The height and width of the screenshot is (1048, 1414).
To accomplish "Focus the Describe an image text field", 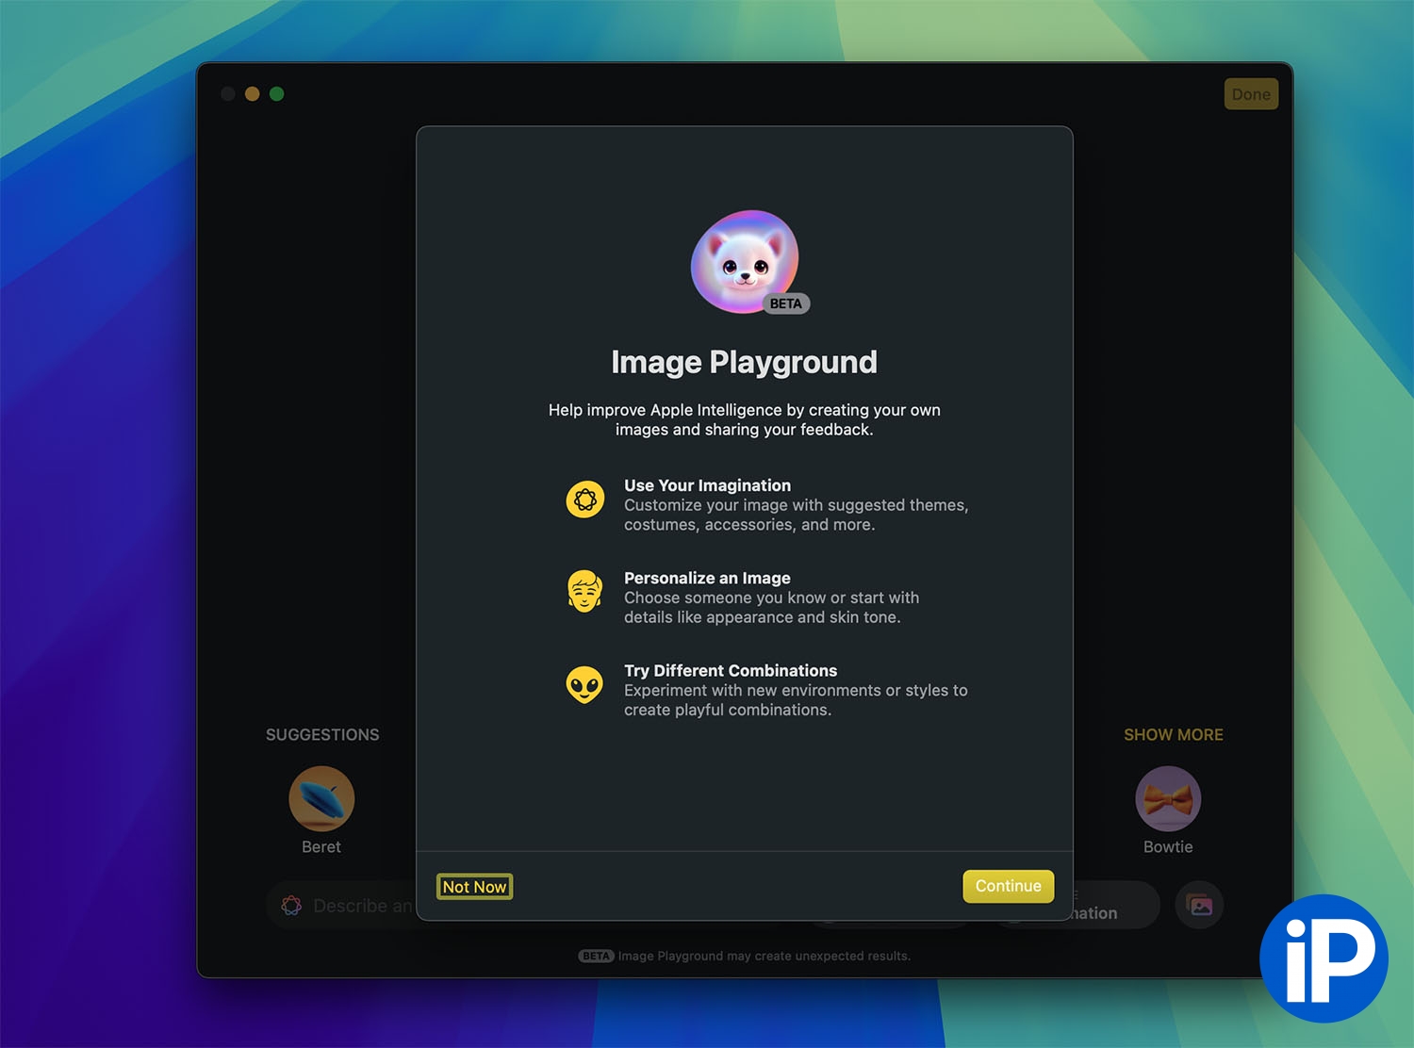I will [341, 906].
